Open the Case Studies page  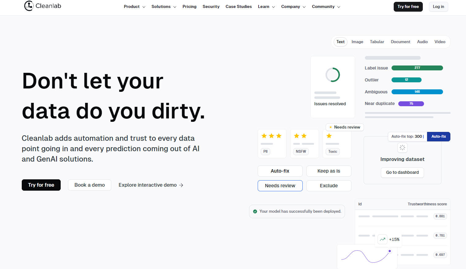239,7
